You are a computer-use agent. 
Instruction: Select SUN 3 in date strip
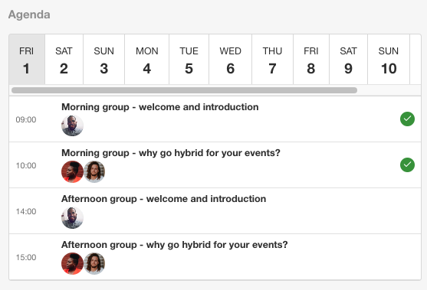click(x=103, y=60)
